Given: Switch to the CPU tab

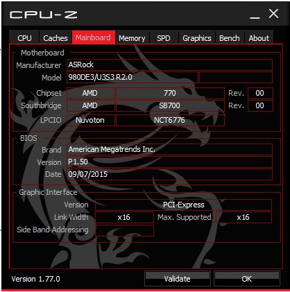Looking at the screenshot, I should [24, 38].
